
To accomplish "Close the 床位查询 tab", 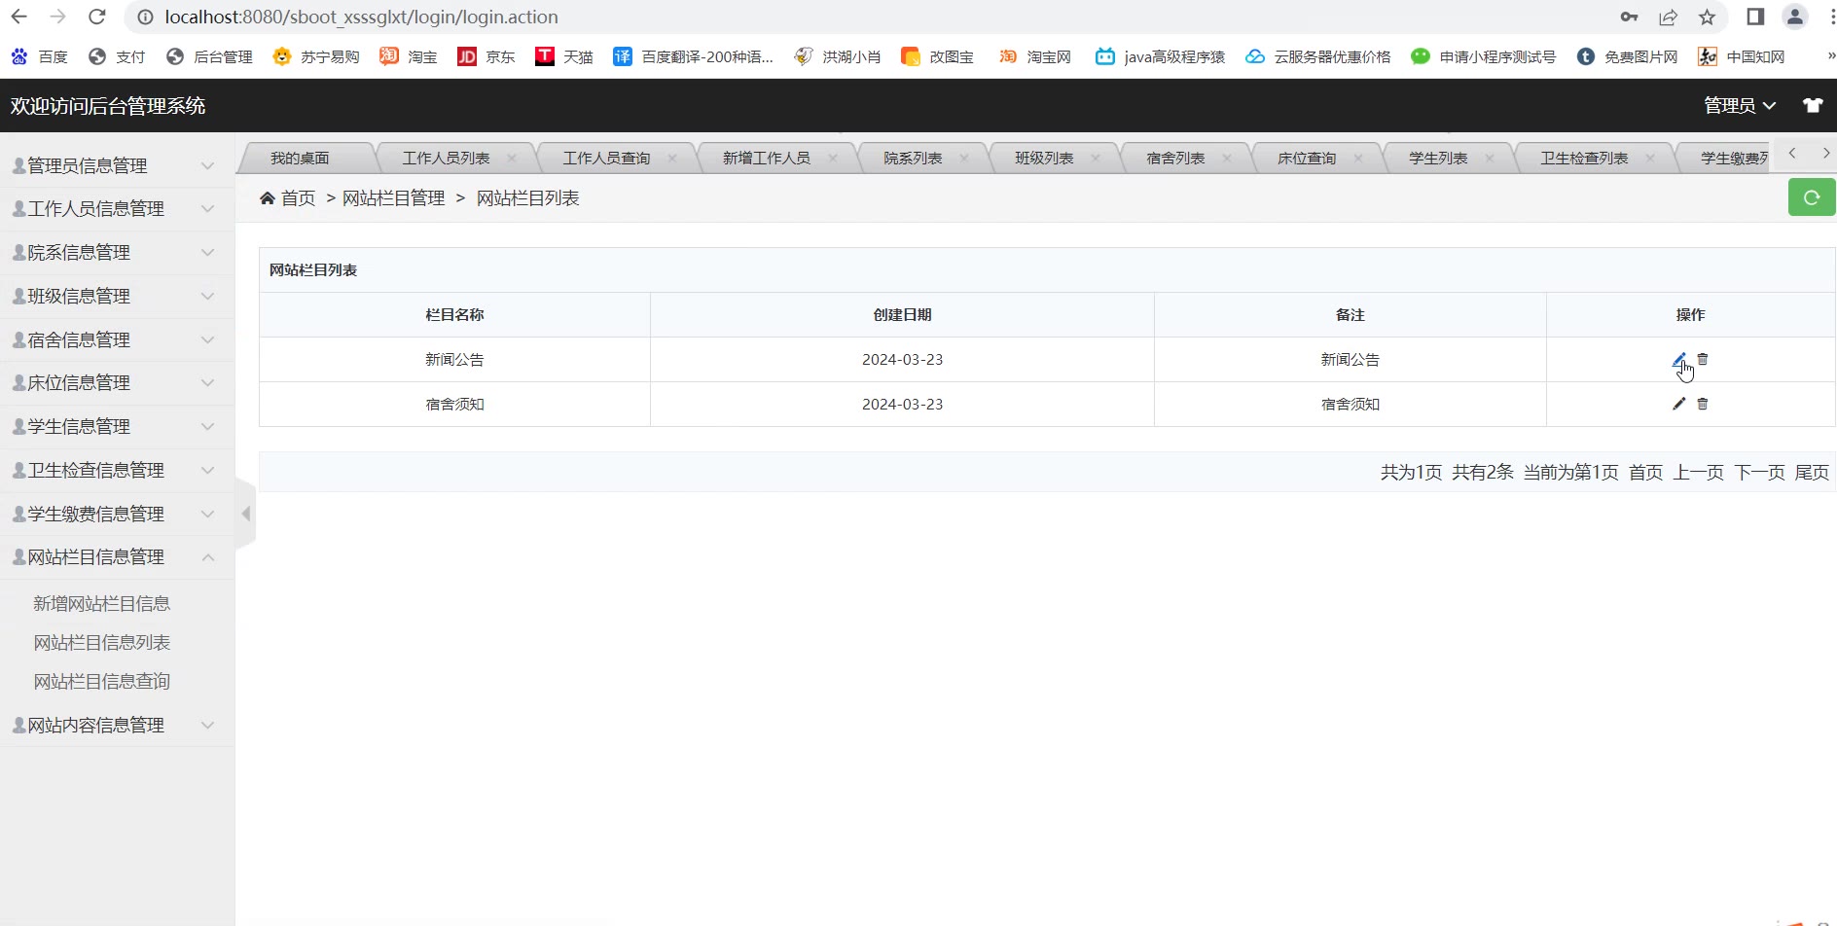I will coord(1358,158).
